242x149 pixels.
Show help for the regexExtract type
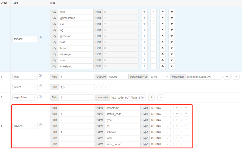(x=40, y=96)
